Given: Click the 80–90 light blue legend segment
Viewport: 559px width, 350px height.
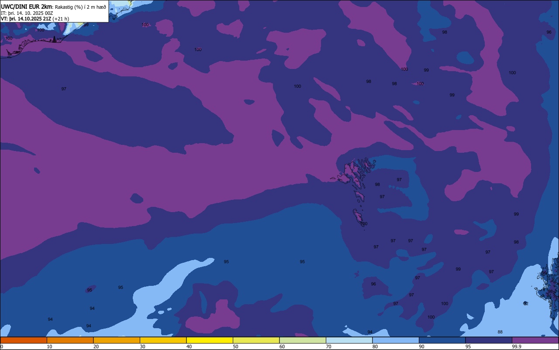Looking at the screenshot, I should tap(396, 340).
